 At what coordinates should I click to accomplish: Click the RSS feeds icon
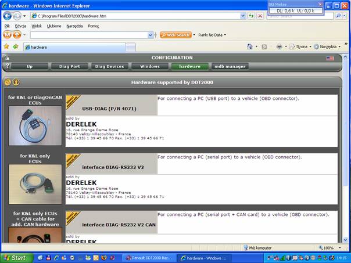(x=264, y=47)
